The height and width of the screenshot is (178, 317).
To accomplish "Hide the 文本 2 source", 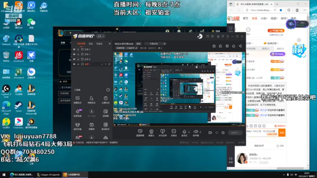I will tap(74, 49).
